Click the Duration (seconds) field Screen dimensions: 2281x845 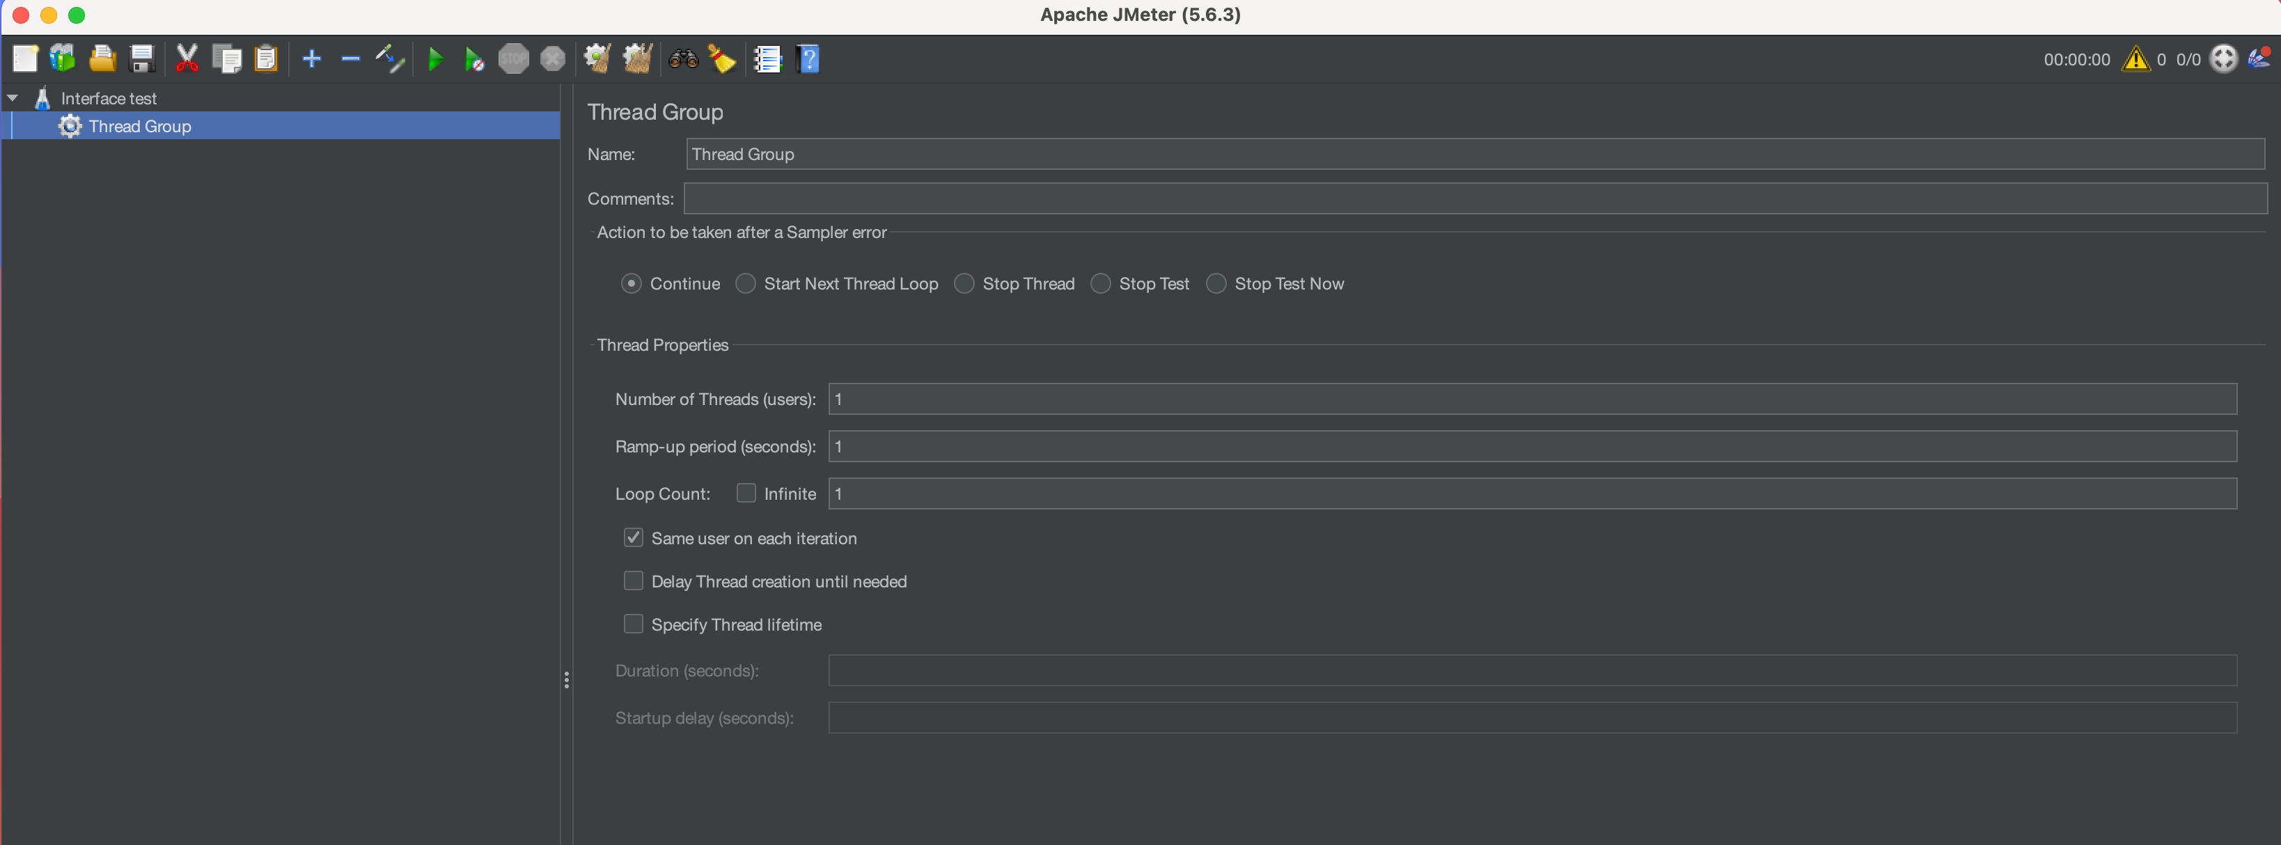(1533, 671)
